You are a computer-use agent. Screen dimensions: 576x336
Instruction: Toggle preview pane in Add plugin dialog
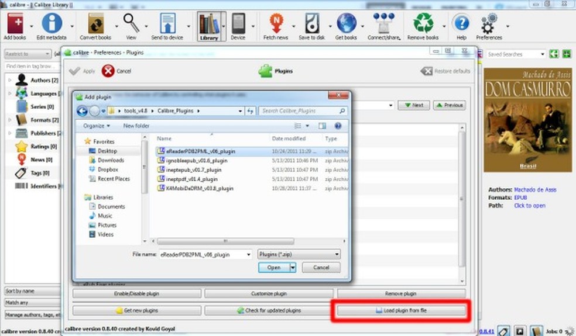(322, 126)
